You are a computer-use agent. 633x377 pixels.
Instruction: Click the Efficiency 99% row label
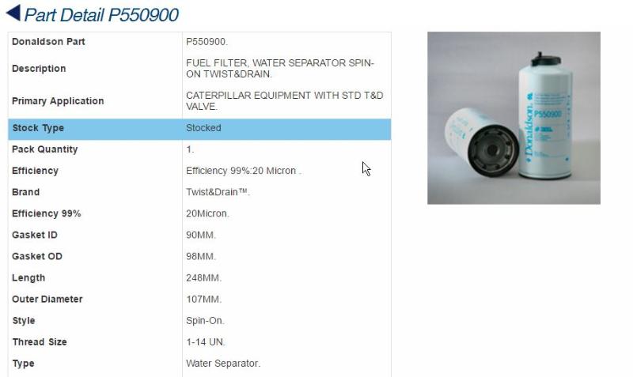point(47,213)
